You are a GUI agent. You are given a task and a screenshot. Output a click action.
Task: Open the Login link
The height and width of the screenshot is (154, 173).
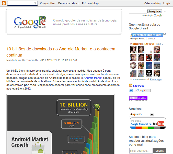click(166, 4)
